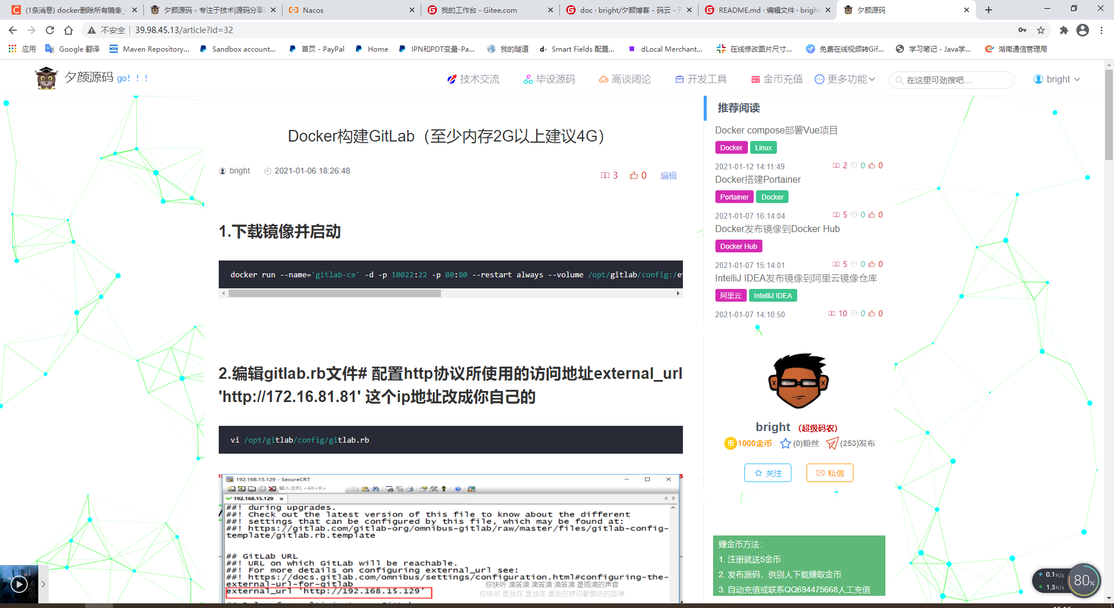Open the 金币充值 nav menu
This screenshot has width=1114, height=608.
(x=777, y=79)
